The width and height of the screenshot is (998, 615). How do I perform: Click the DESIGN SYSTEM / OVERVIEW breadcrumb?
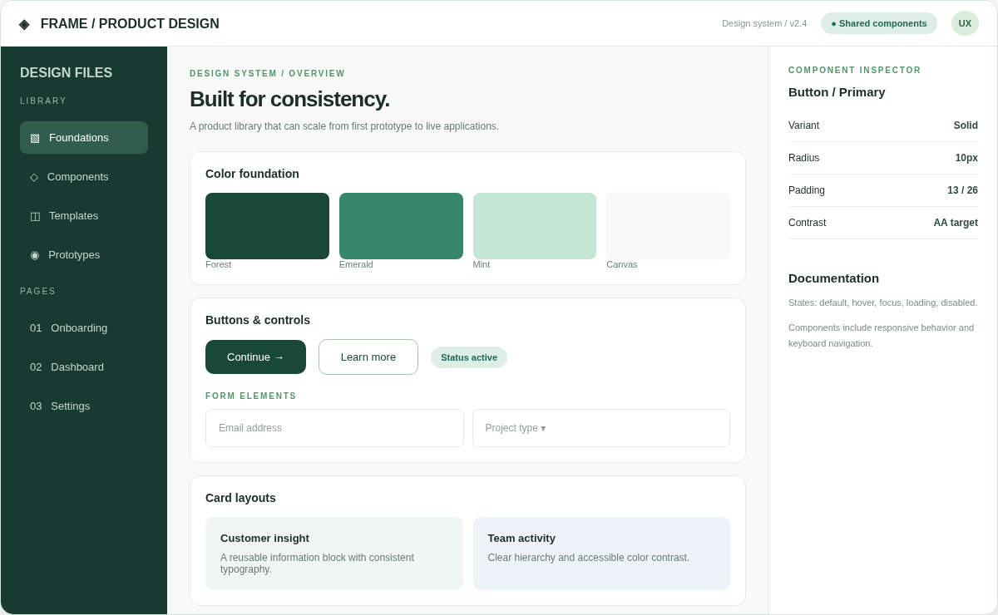click(267, 74)
